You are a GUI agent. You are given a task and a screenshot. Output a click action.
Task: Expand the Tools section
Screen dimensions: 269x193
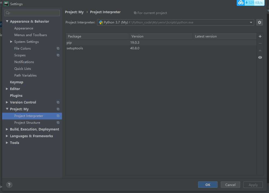tap(7, 143)
